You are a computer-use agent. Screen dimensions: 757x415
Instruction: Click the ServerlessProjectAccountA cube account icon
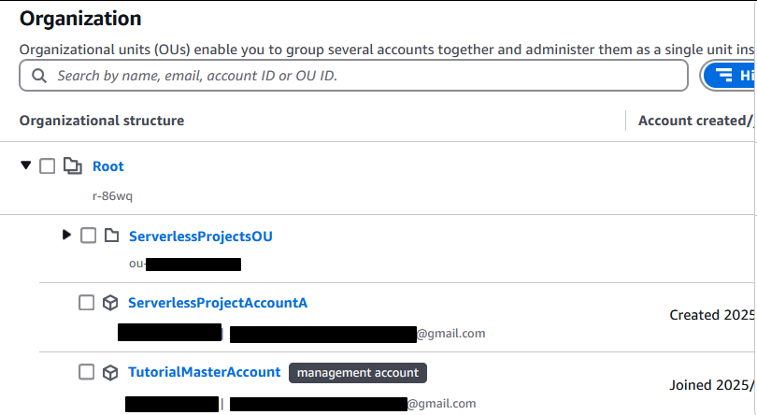(x=110, y=303)
